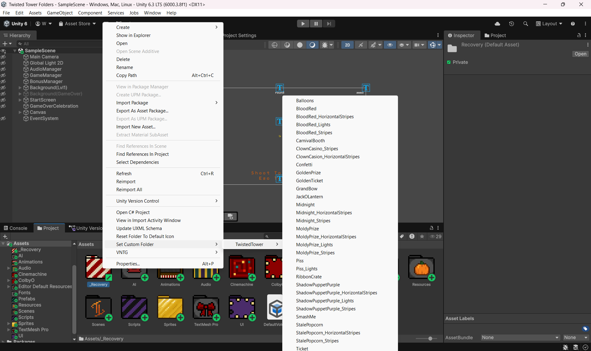Click the Asset Labels tag icon
591x351 pixels.
tap(585, 329)
